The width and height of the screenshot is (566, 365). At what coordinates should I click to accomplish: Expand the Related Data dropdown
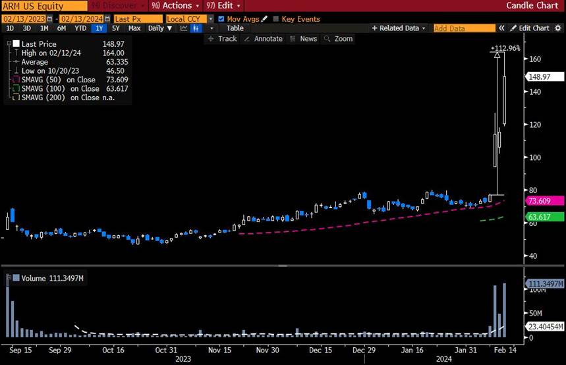[399, 28]
